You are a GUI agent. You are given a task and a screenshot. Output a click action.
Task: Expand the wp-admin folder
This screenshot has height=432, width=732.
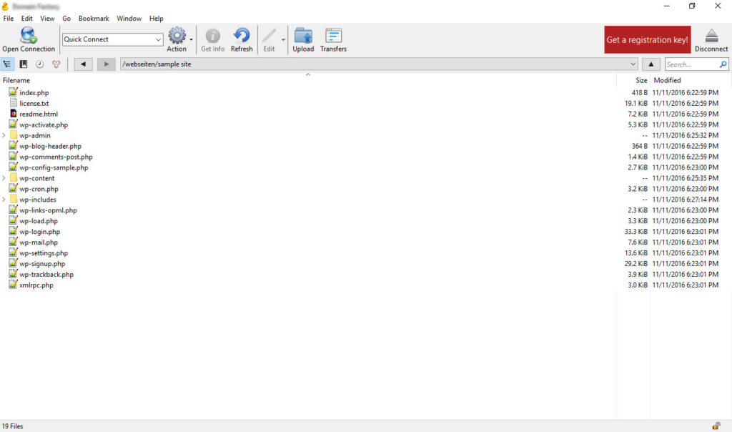[4, 135]
